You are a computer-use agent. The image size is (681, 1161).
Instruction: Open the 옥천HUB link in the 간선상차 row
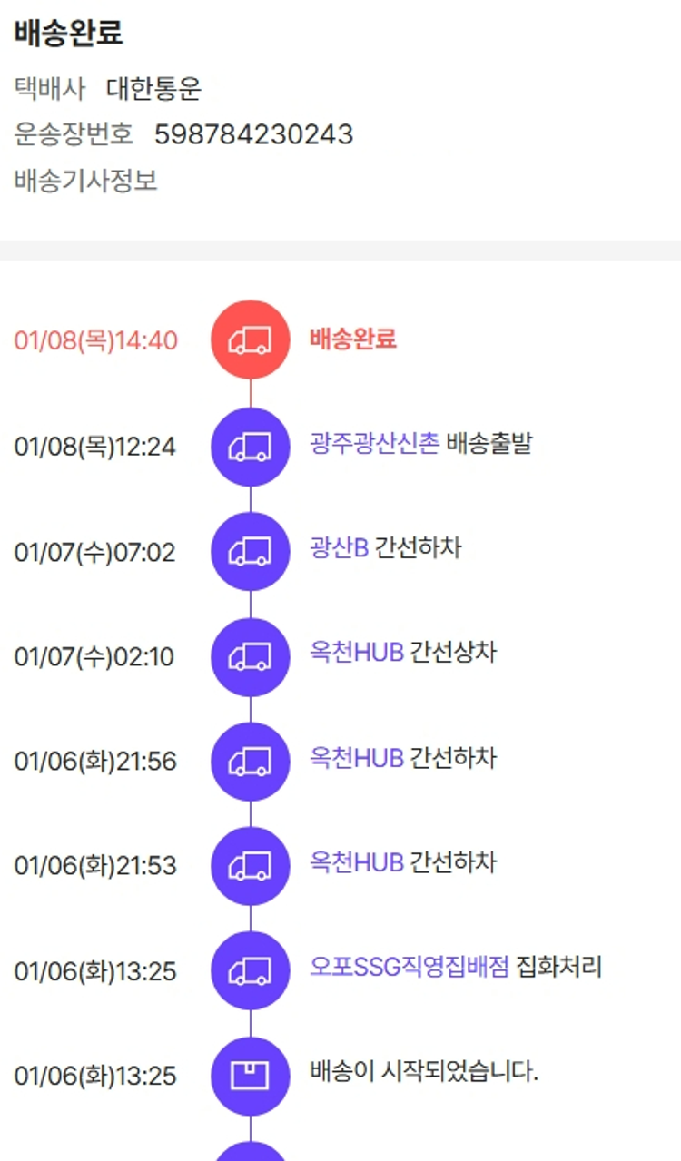[x=356, y=653]
